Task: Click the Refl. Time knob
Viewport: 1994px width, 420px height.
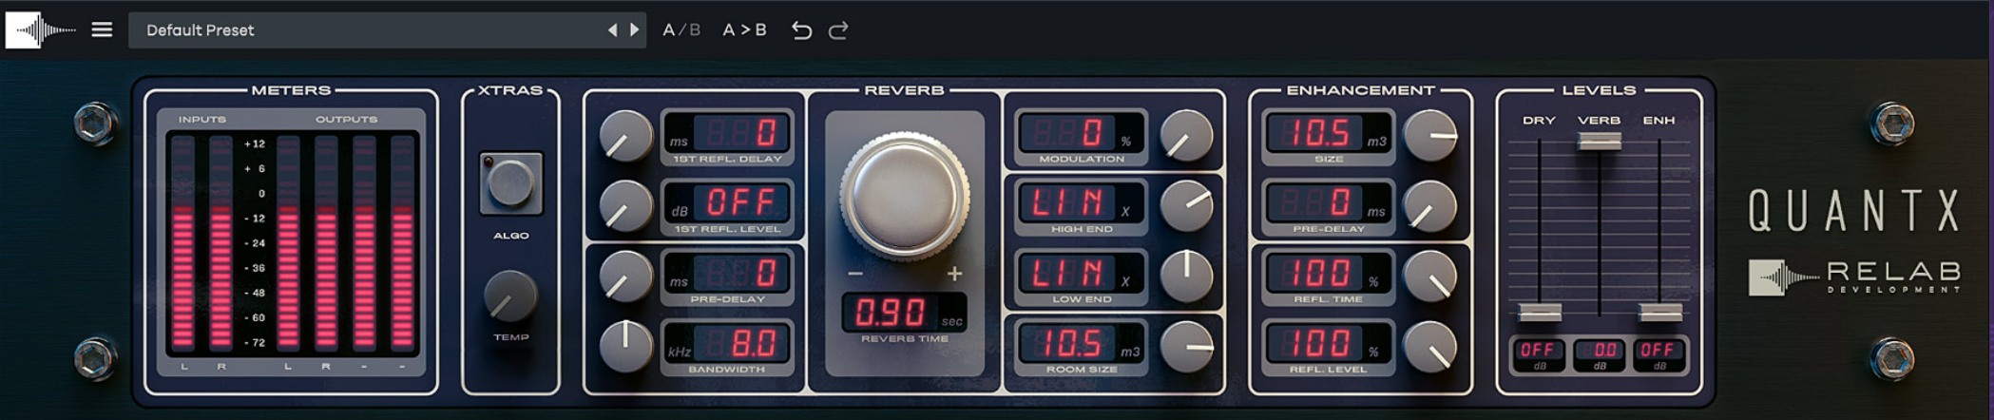Action: tap(1430, 276)
